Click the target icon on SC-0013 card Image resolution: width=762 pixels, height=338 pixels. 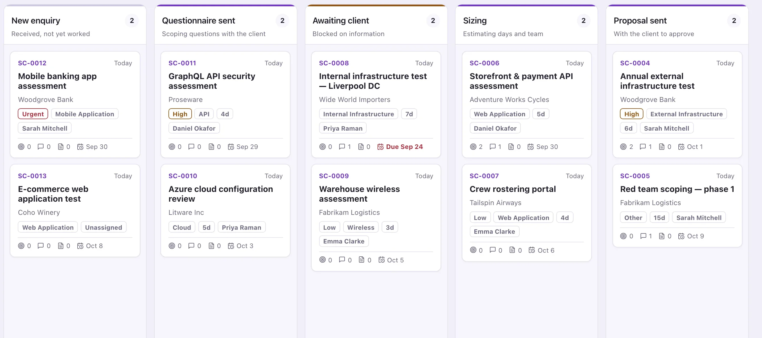click(x=21, y=246)
